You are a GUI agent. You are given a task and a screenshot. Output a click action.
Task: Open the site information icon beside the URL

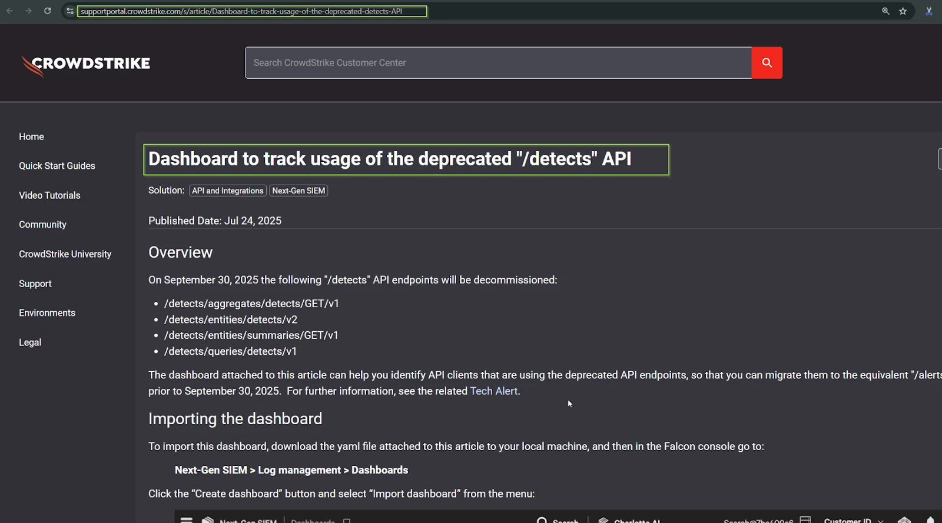coord(70,11)
